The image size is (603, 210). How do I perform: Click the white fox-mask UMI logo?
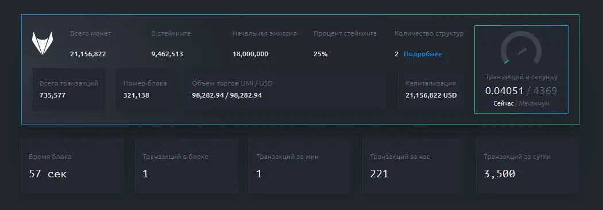point(42,43)
